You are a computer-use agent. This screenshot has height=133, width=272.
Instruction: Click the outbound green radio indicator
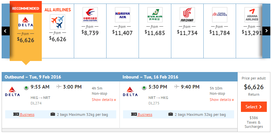coord(26,87)
